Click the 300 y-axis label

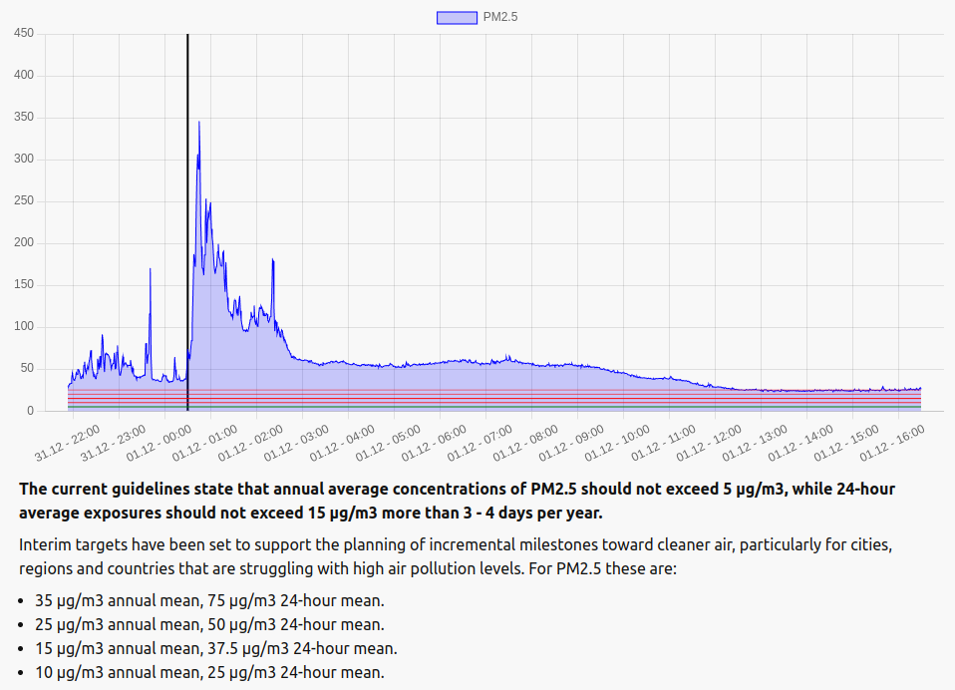coord(24,159)
